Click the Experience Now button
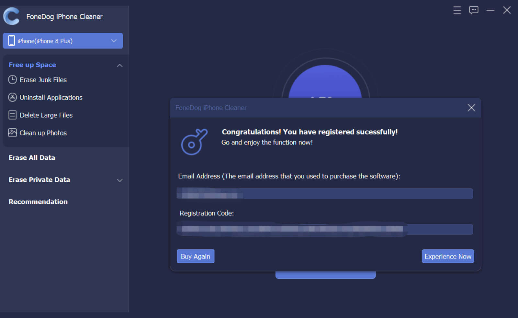Image resolution: width=518 pixels, height=318 pixels. click(448, 256)
